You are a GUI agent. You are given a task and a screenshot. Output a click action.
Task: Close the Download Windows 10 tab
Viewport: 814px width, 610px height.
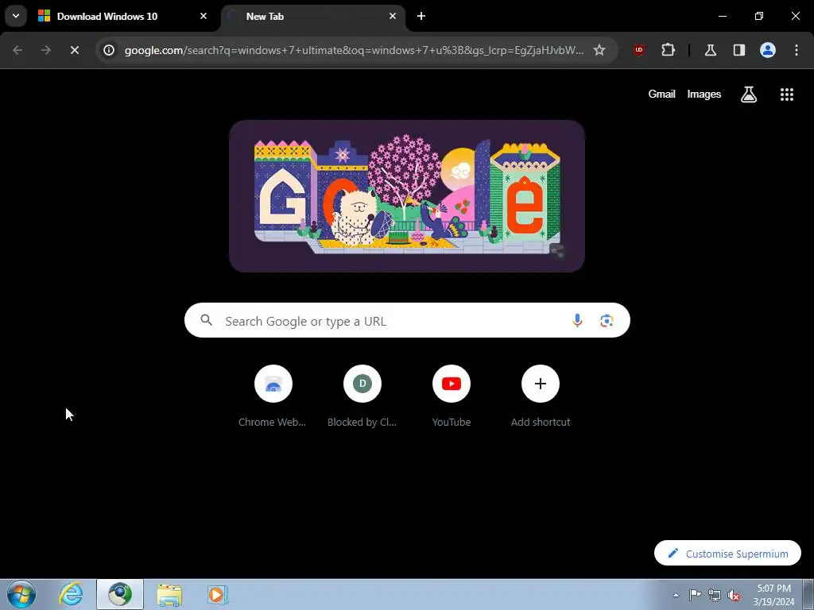203,16
